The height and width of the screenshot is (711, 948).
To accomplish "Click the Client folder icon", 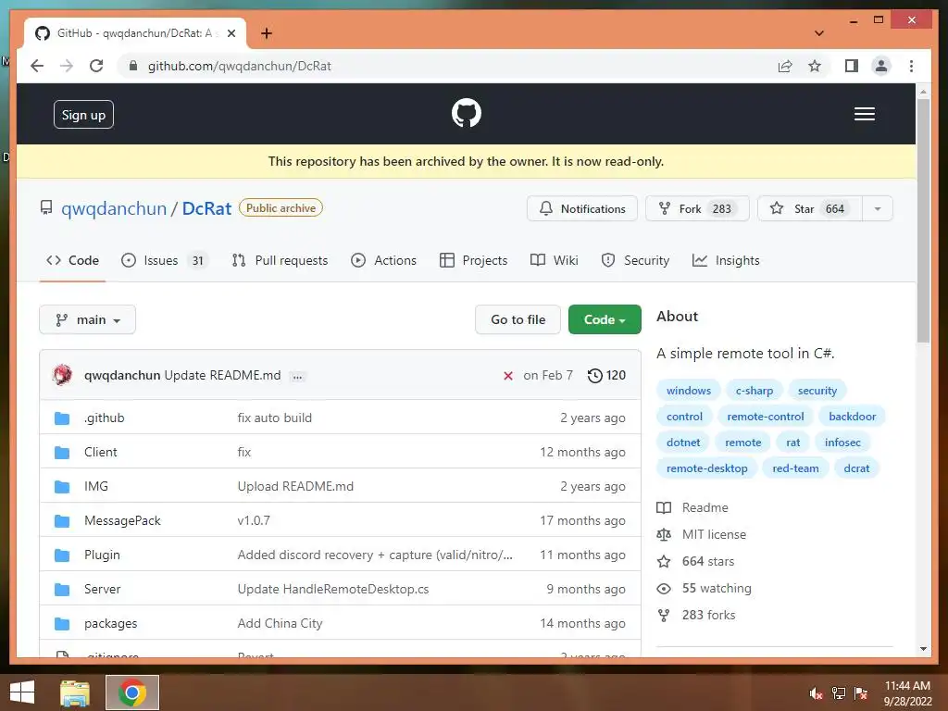I will tap(62, 452).
